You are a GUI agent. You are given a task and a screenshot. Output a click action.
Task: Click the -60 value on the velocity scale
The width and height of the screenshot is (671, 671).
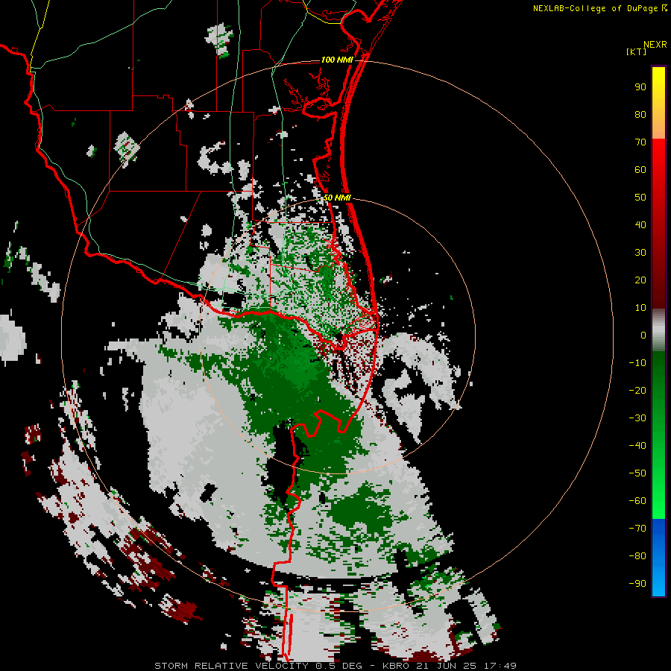pyautogui.click(x=637, y=501)
